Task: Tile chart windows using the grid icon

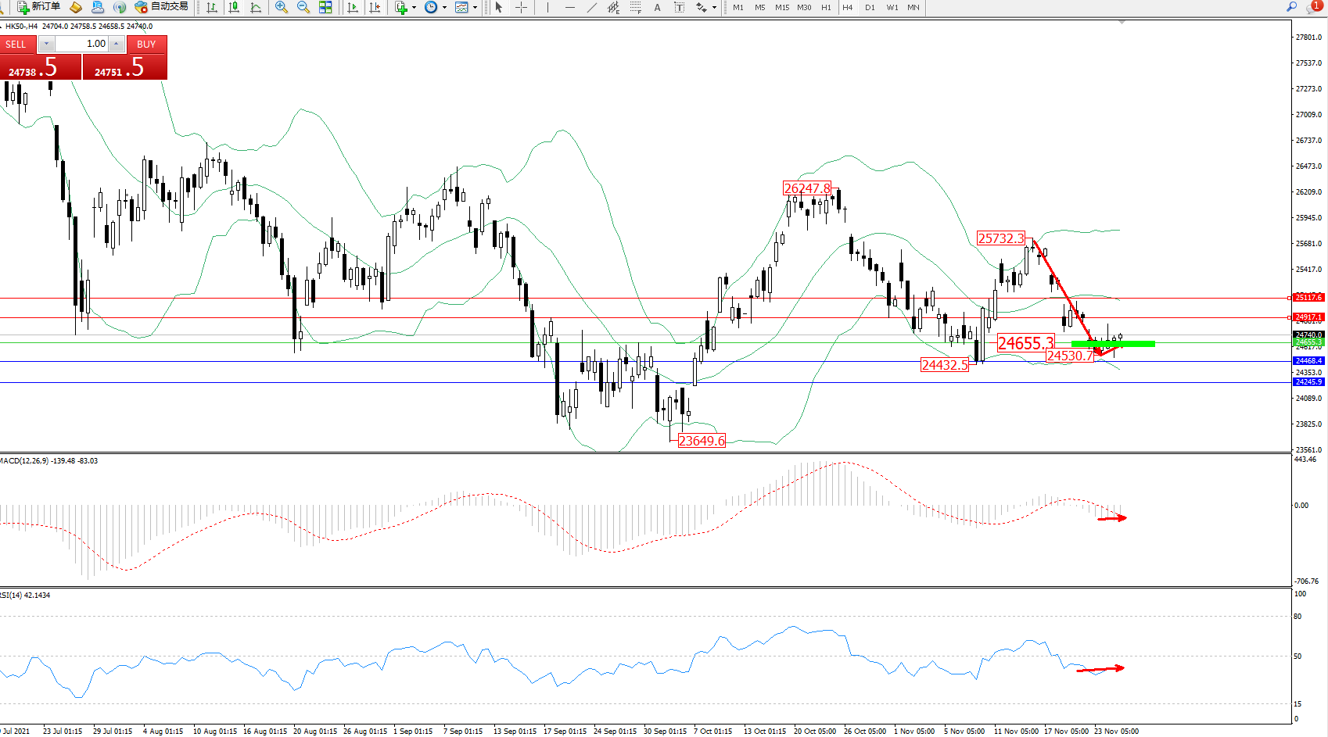Action: point(325,7)
